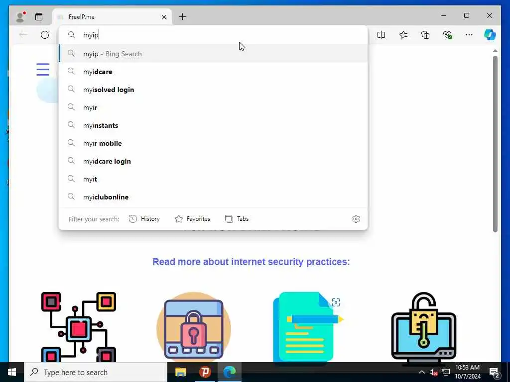Open Collections icon
Image resolution: width=510 pixels, height=382 pixels.
(x=425, y=35)
